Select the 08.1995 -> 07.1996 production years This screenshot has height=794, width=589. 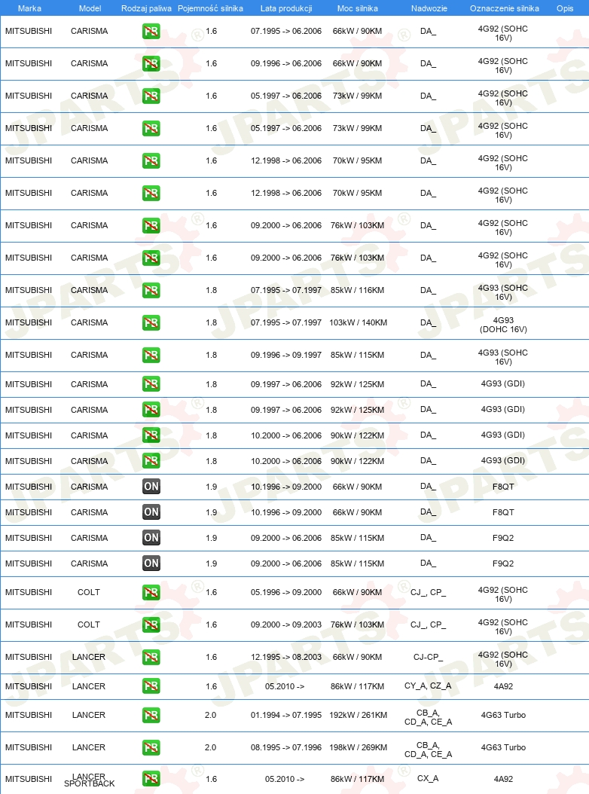(286, 747)
